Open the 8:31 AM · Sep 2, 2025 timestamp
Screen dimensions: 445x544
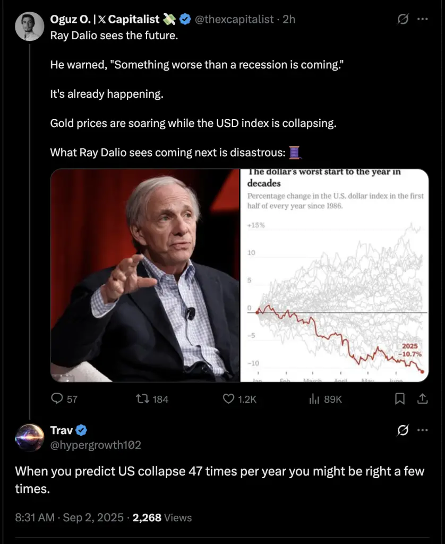(70, 517)
